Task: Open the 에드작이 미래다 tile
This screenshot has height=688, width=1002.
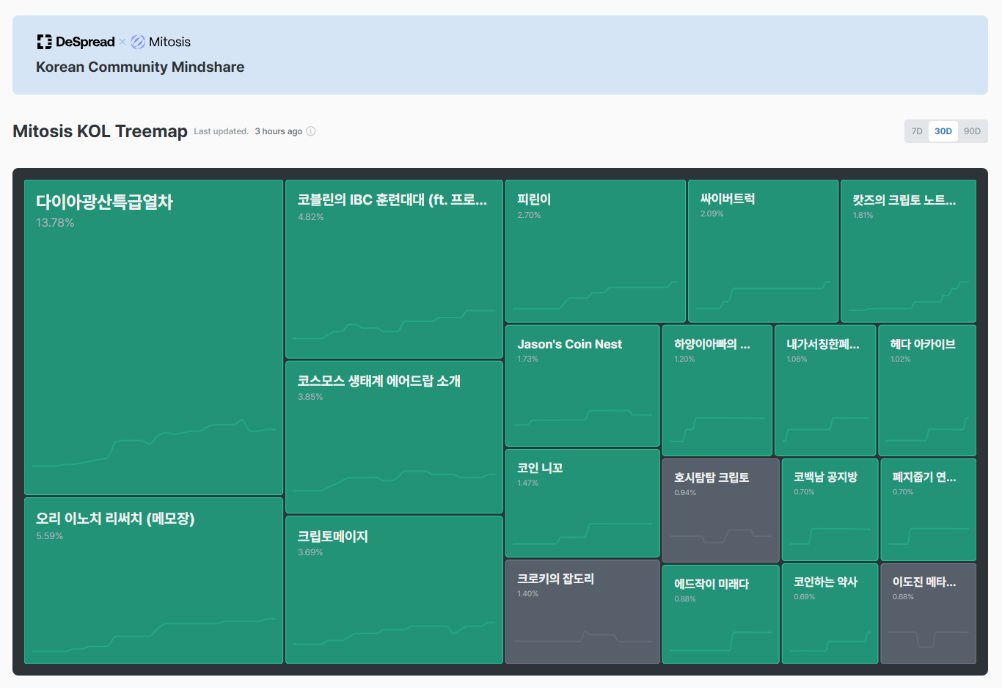Action: 720,615
